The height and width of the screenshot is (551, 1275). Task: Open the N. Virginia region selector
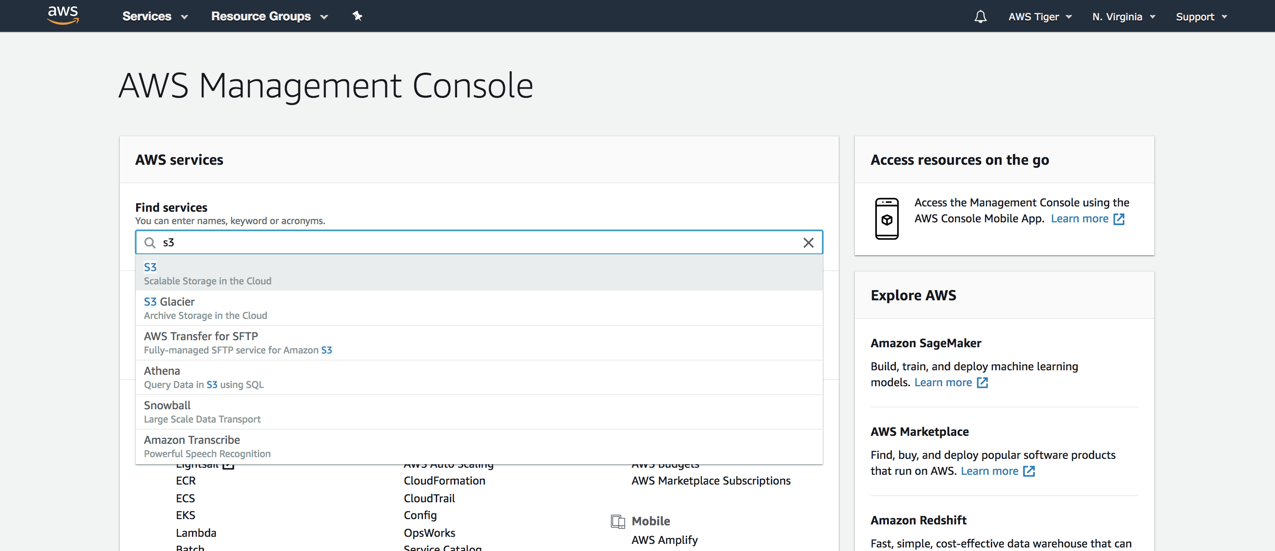point(1123,17)
